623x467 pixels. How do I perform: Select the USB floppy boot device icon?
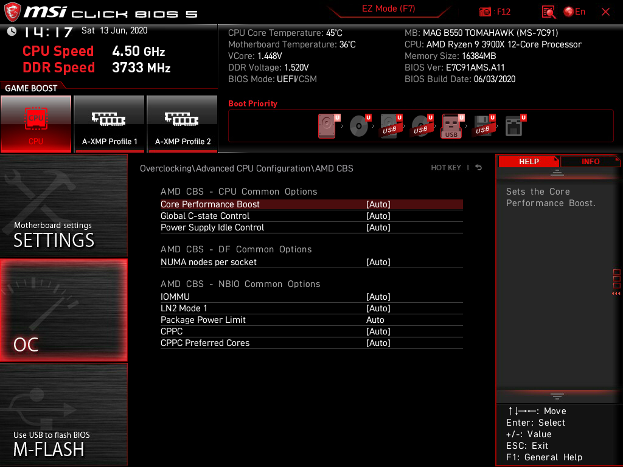[x=483, y=126]
